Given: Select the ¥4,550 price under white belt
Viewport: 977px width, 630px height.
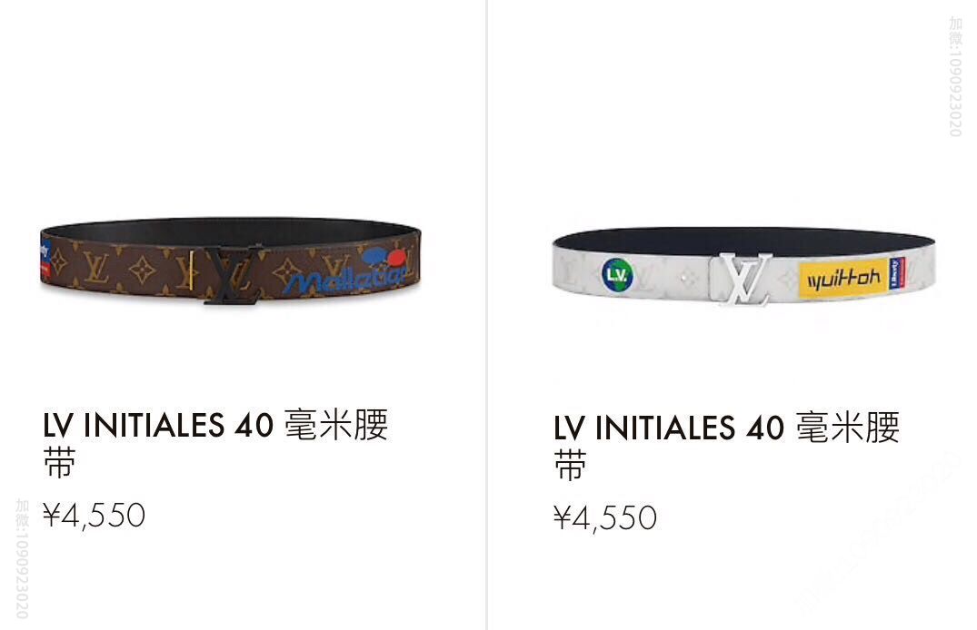Looking at the screenshot, I should pos(605,518).
